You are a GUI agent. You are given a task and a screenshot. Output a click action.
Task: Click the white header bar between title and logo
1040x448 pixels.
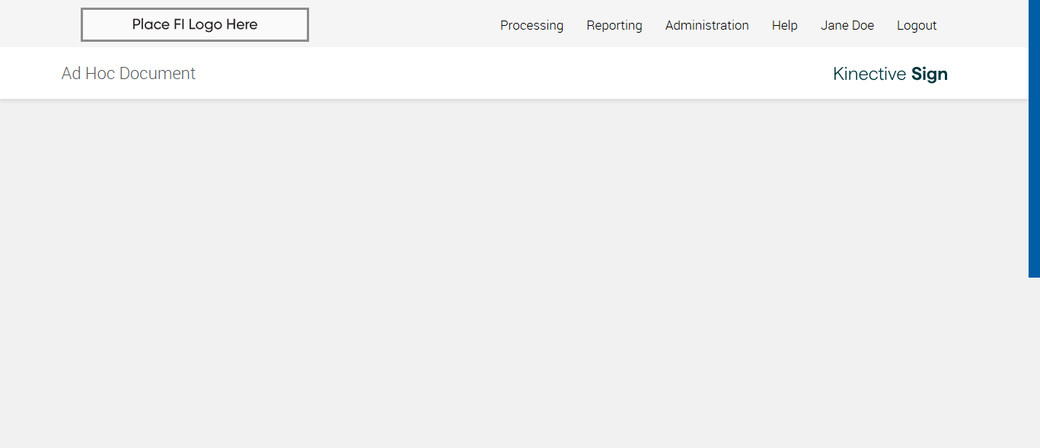(x=514, y=73)
